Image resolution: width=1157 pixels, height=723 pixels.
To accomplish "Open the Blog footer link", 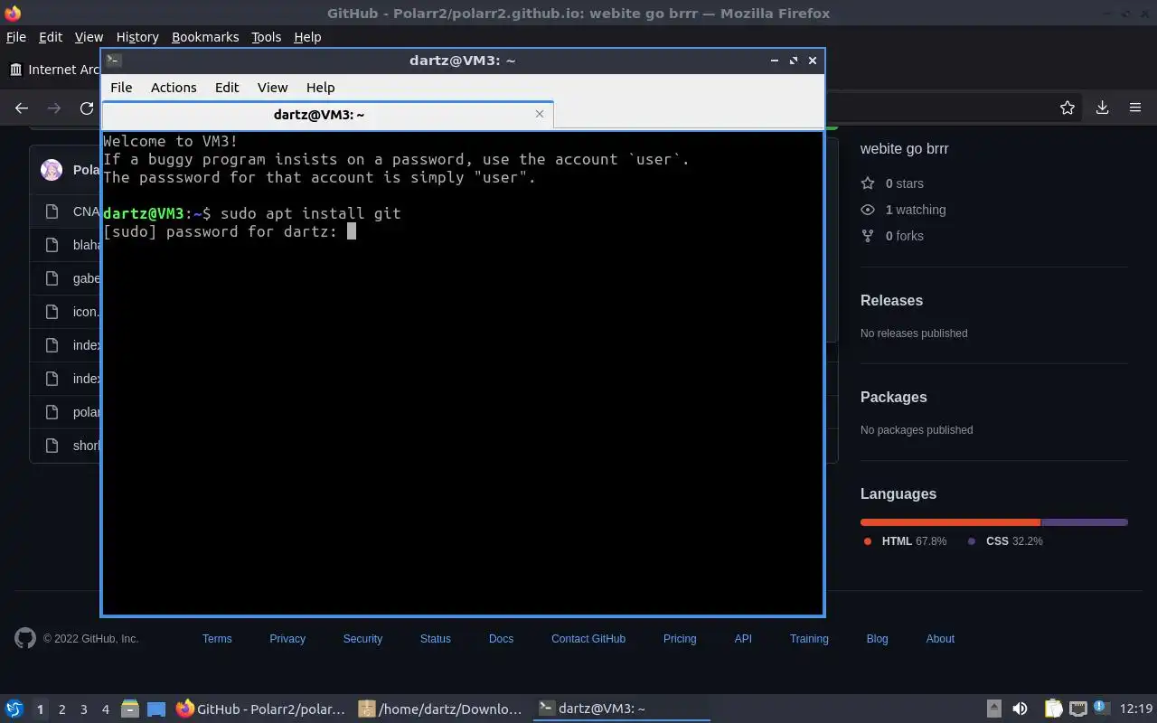I will [x=877, y=638].
